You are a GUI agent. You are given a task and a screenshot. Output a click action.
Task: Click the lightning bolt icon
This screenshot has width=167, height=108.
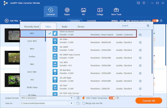83,98
